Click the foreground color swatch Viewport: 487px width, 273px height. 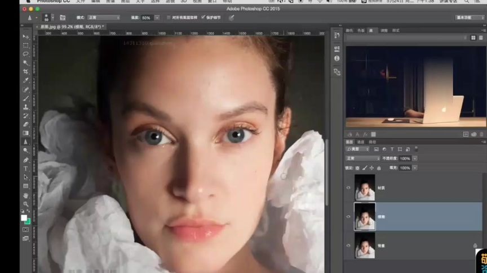pyautogui.click(x=24, y=217)
